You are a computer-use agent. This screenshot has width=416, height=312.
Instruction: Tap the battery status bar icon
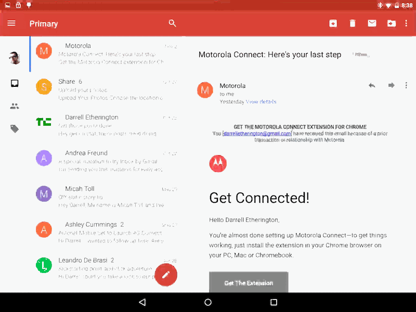(397, 5)
